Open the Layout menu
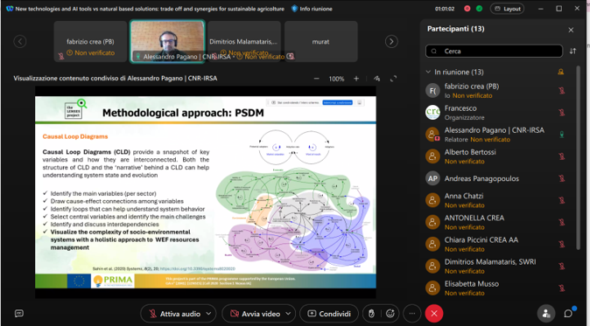The image size is (590, 326). point(507,9)
